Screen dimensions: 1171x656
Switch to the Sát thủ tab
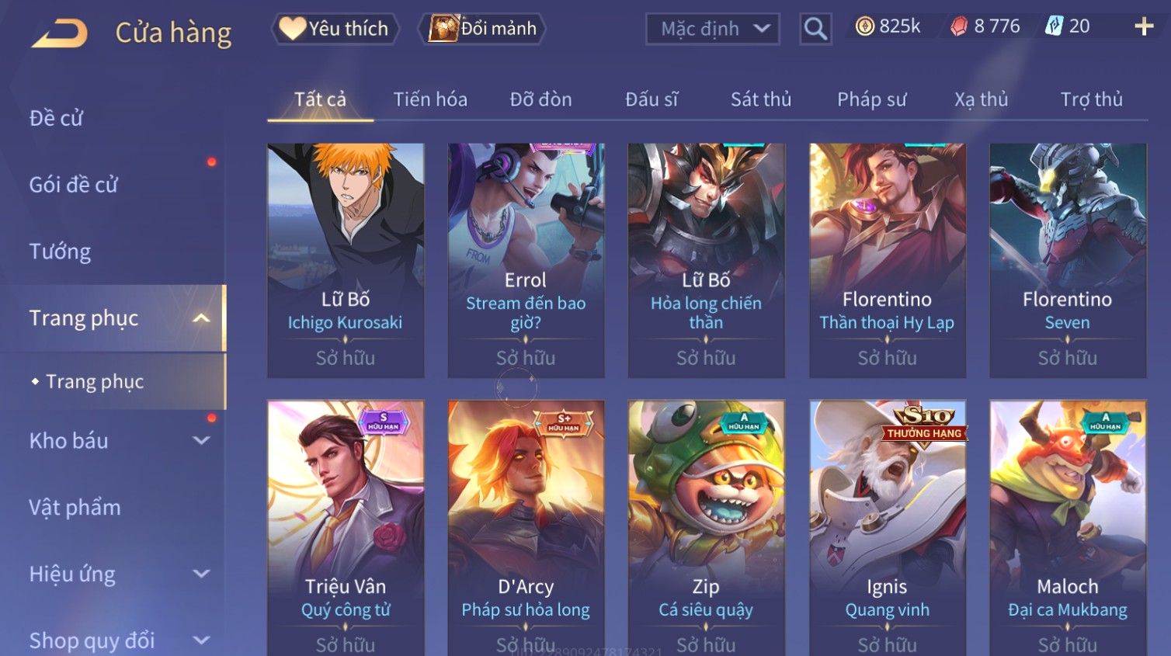click(x=761, y=99)
